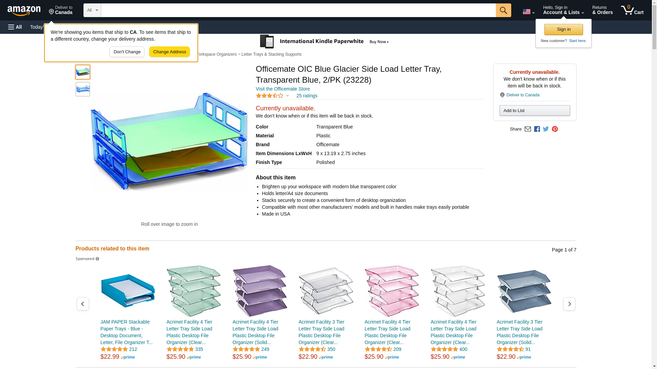Open the All hamburger menu
This screenshot has height=369, width=657.
pyautogui.click(x=15, y=27)
